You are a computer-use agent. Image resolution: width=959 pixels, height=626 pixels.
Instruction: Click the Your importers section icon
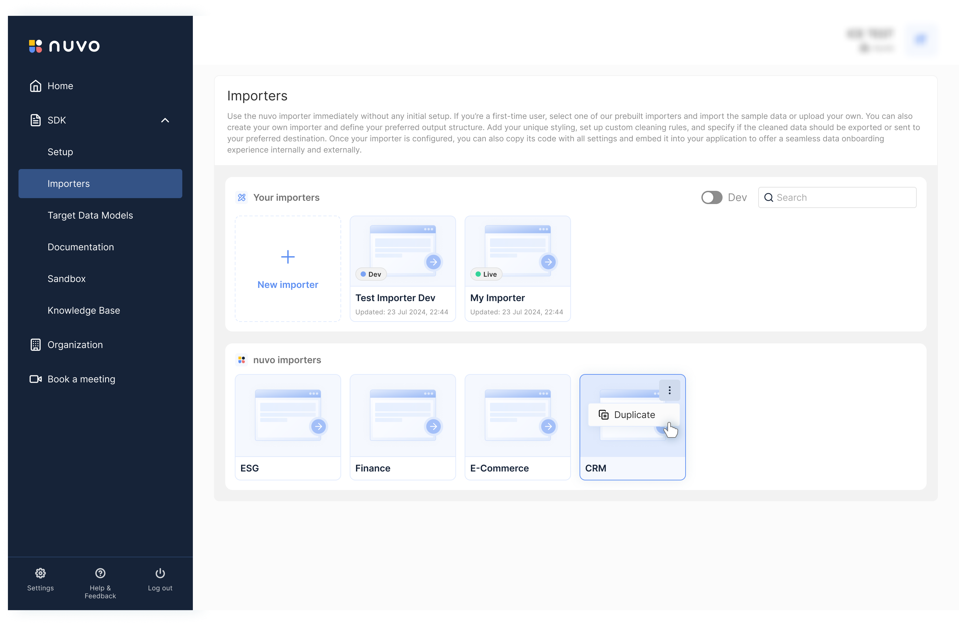click(241, 197)
